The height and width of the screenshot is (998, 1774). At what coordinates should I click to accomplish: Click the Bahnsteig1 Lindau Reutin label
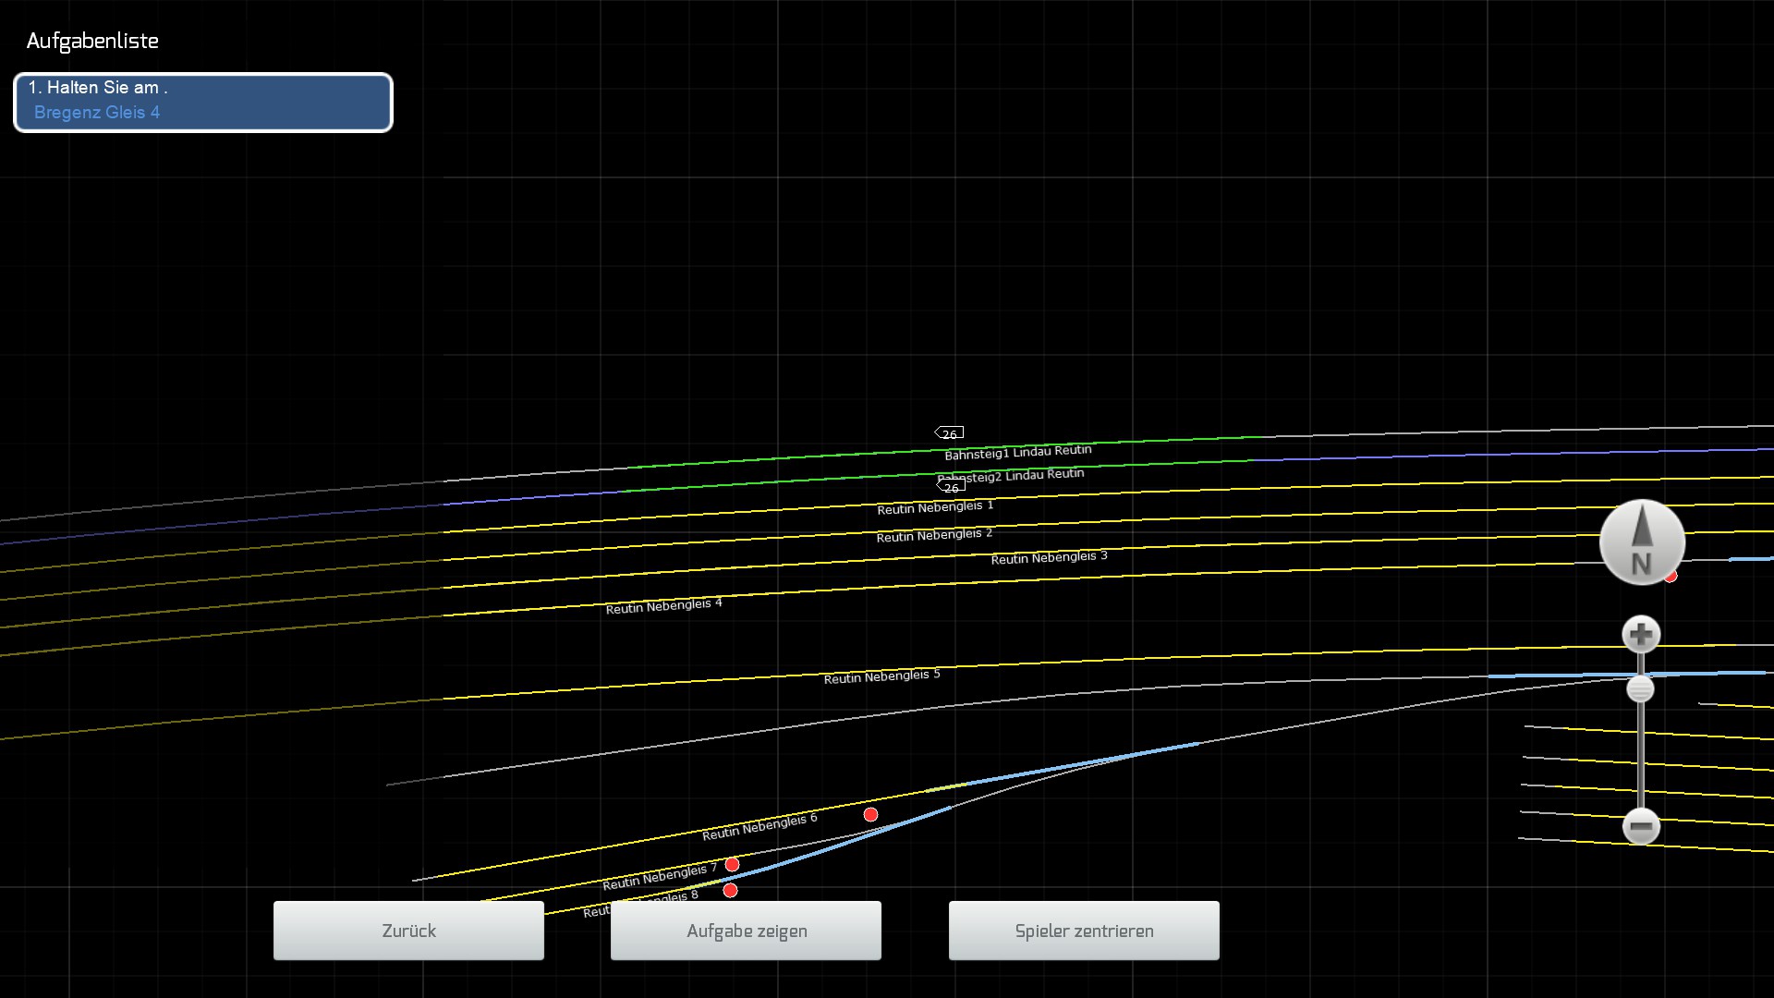[1017, 452]
